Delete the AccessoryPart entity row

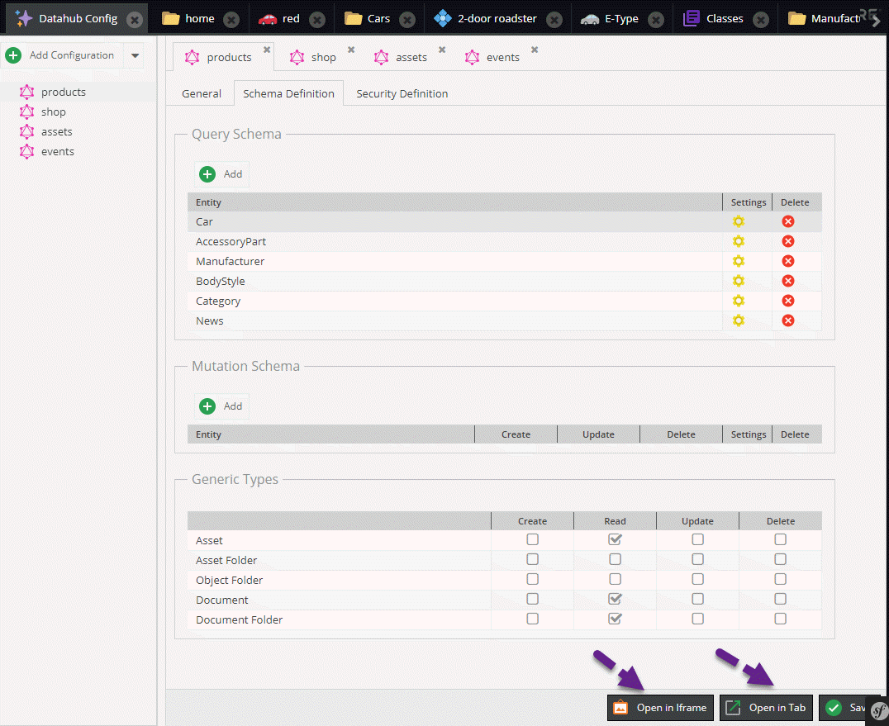pos(788,241)
